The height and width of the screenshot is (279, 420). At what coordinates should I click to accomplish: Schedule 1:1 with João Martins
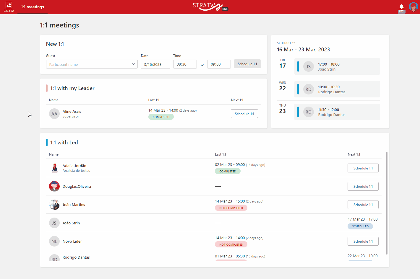pyautogui.click(x=363, y=205)
